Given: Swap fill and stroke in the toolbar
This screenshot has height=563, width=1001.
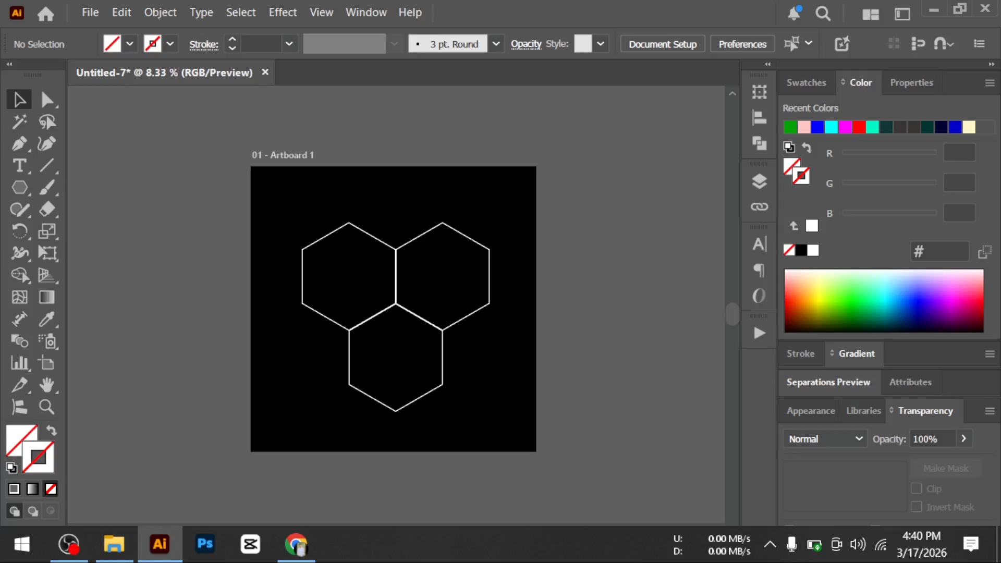Looking at the screenshot, I should point(51,431).
